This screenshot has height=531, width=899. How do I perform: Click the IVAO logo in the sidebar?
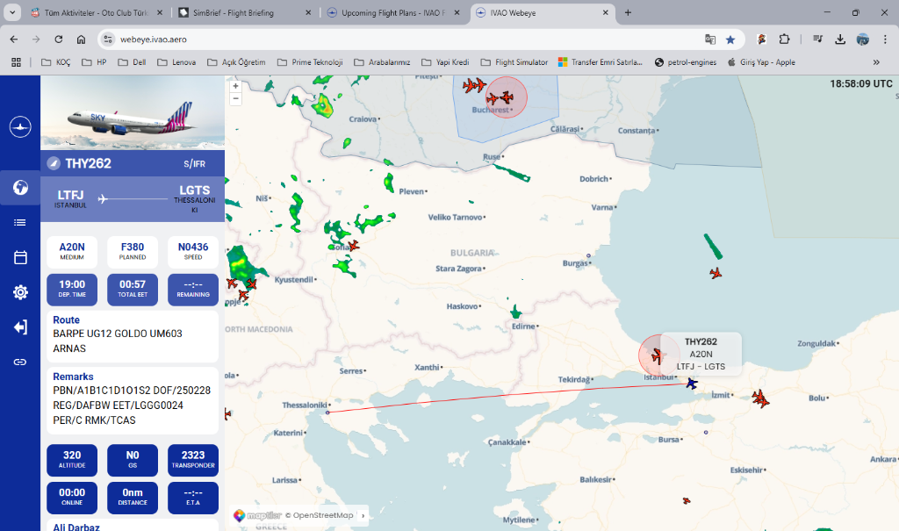20,127
